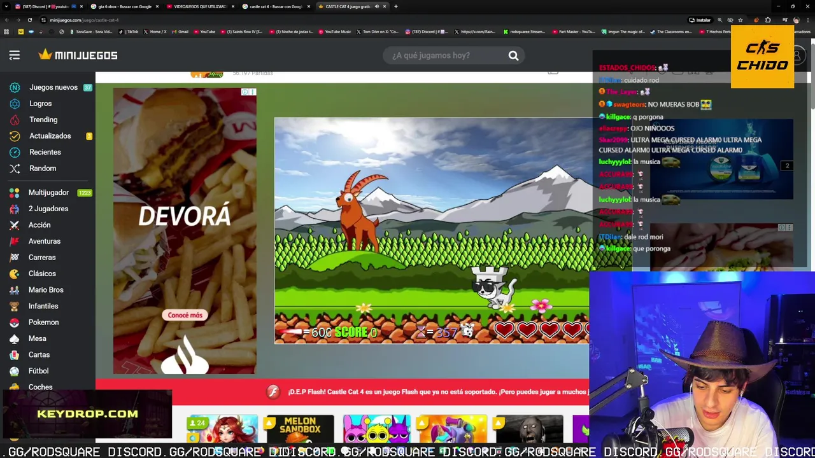Open the 'Fart Master - YouTu...' bookmark

pos(574,31)
